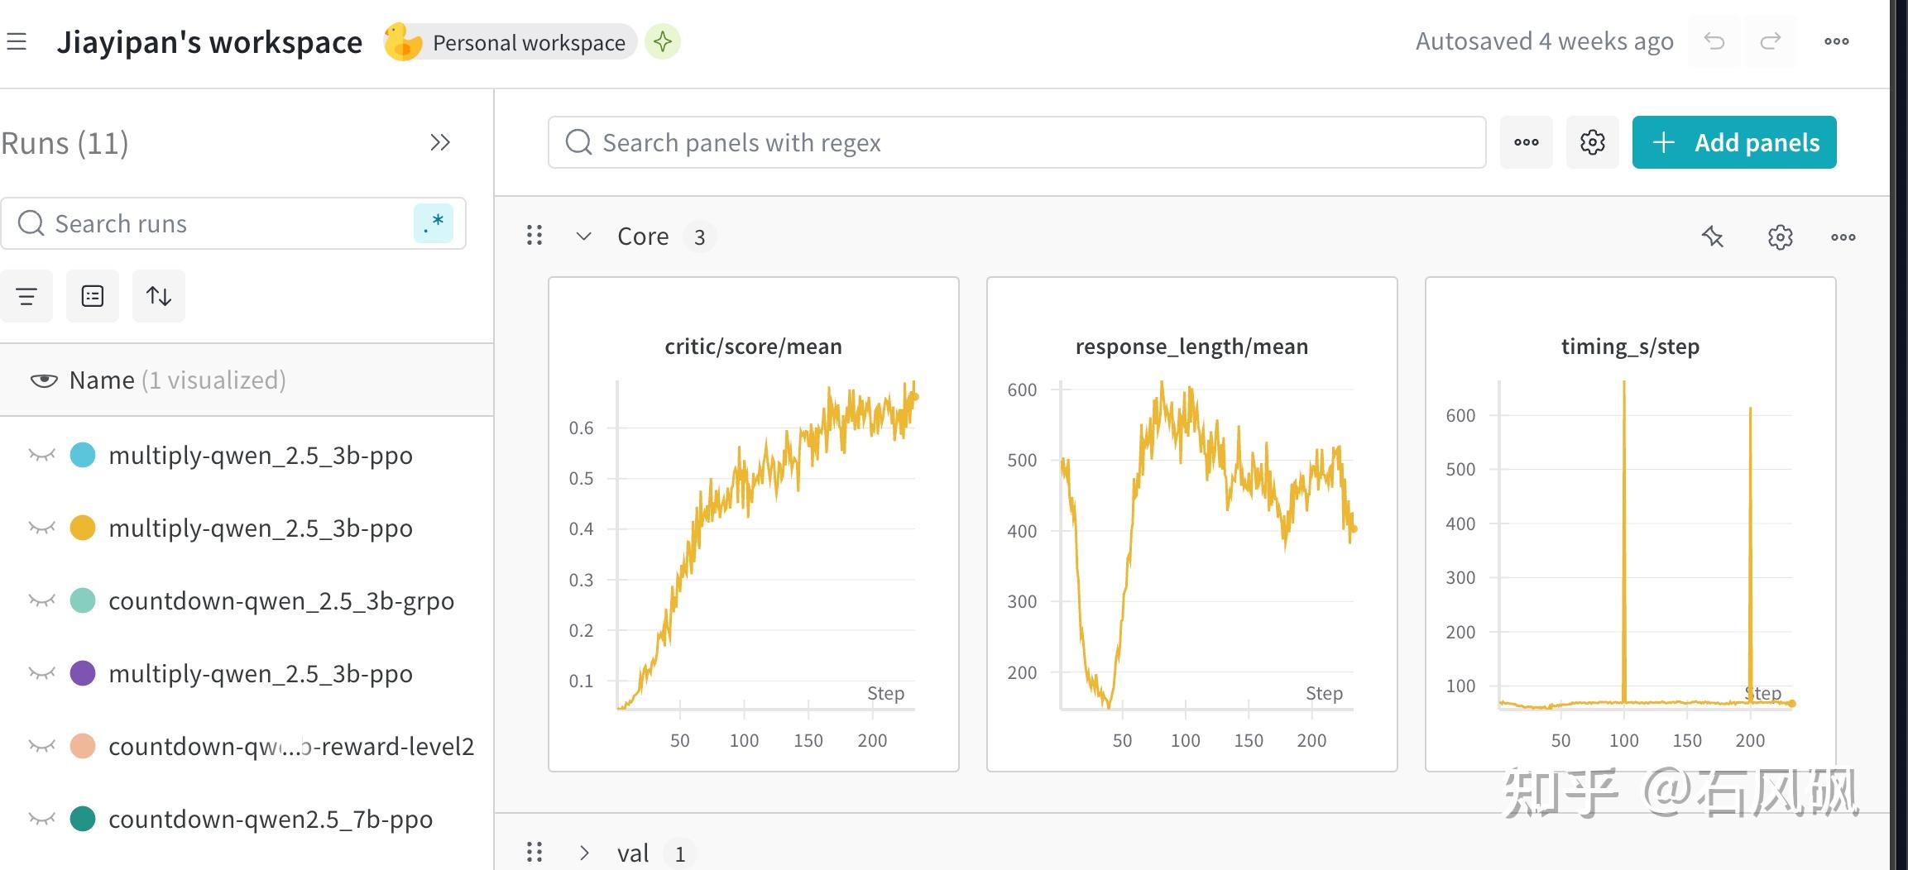Viewport: 1908px width, 870px height.
Task: Click the Add panels button
Action: (x=1734, y=142)
